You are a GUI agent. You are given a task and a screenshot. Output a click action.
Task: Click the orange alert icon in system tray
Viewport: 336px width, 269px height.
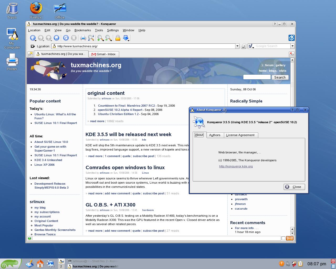tap(281, 263)
